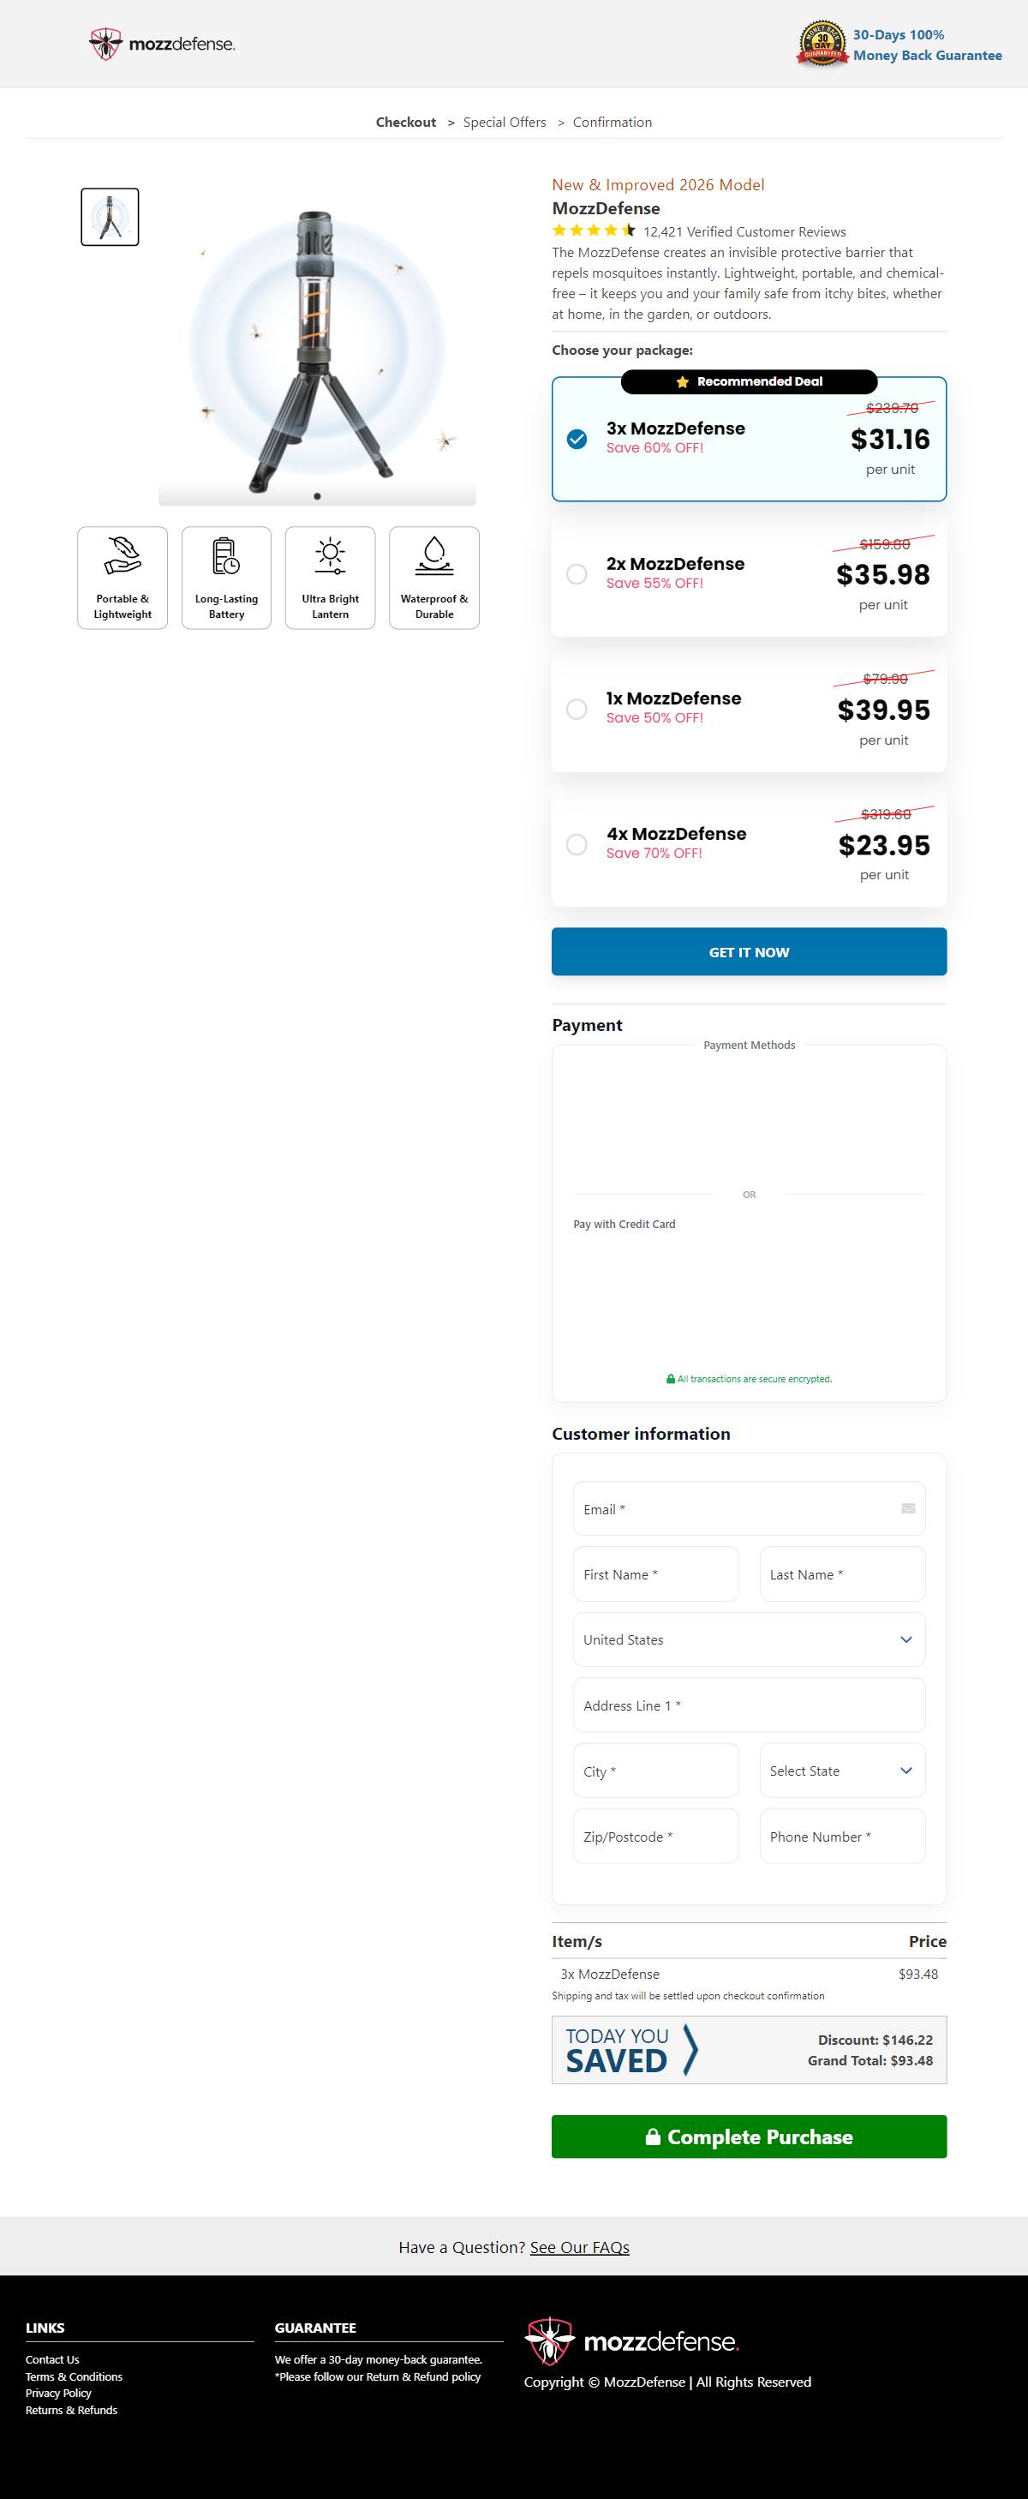Click the Portable & Lightweight feature icon
This screenshot has width=1028, height=2499.
point(123,557)
